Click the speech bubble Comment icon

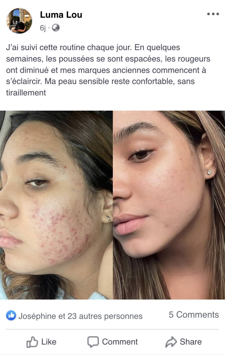[93, 342]
